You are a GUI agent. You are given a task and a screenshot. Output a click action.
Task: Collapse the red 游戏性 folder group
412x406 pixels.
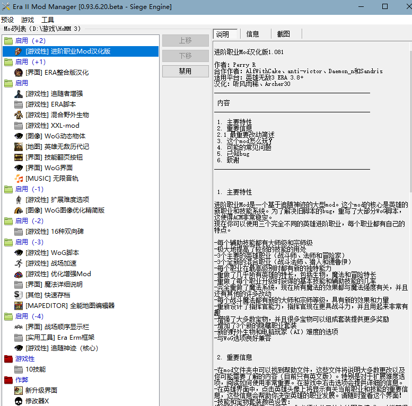click(x=8, y=359)
